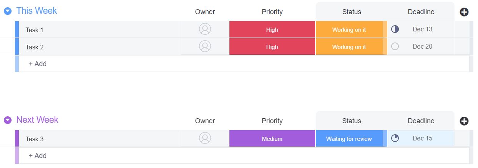Viewport: 478px width, 168px height.
Task: Click Status column header in This Week
Action: (352, 12)
